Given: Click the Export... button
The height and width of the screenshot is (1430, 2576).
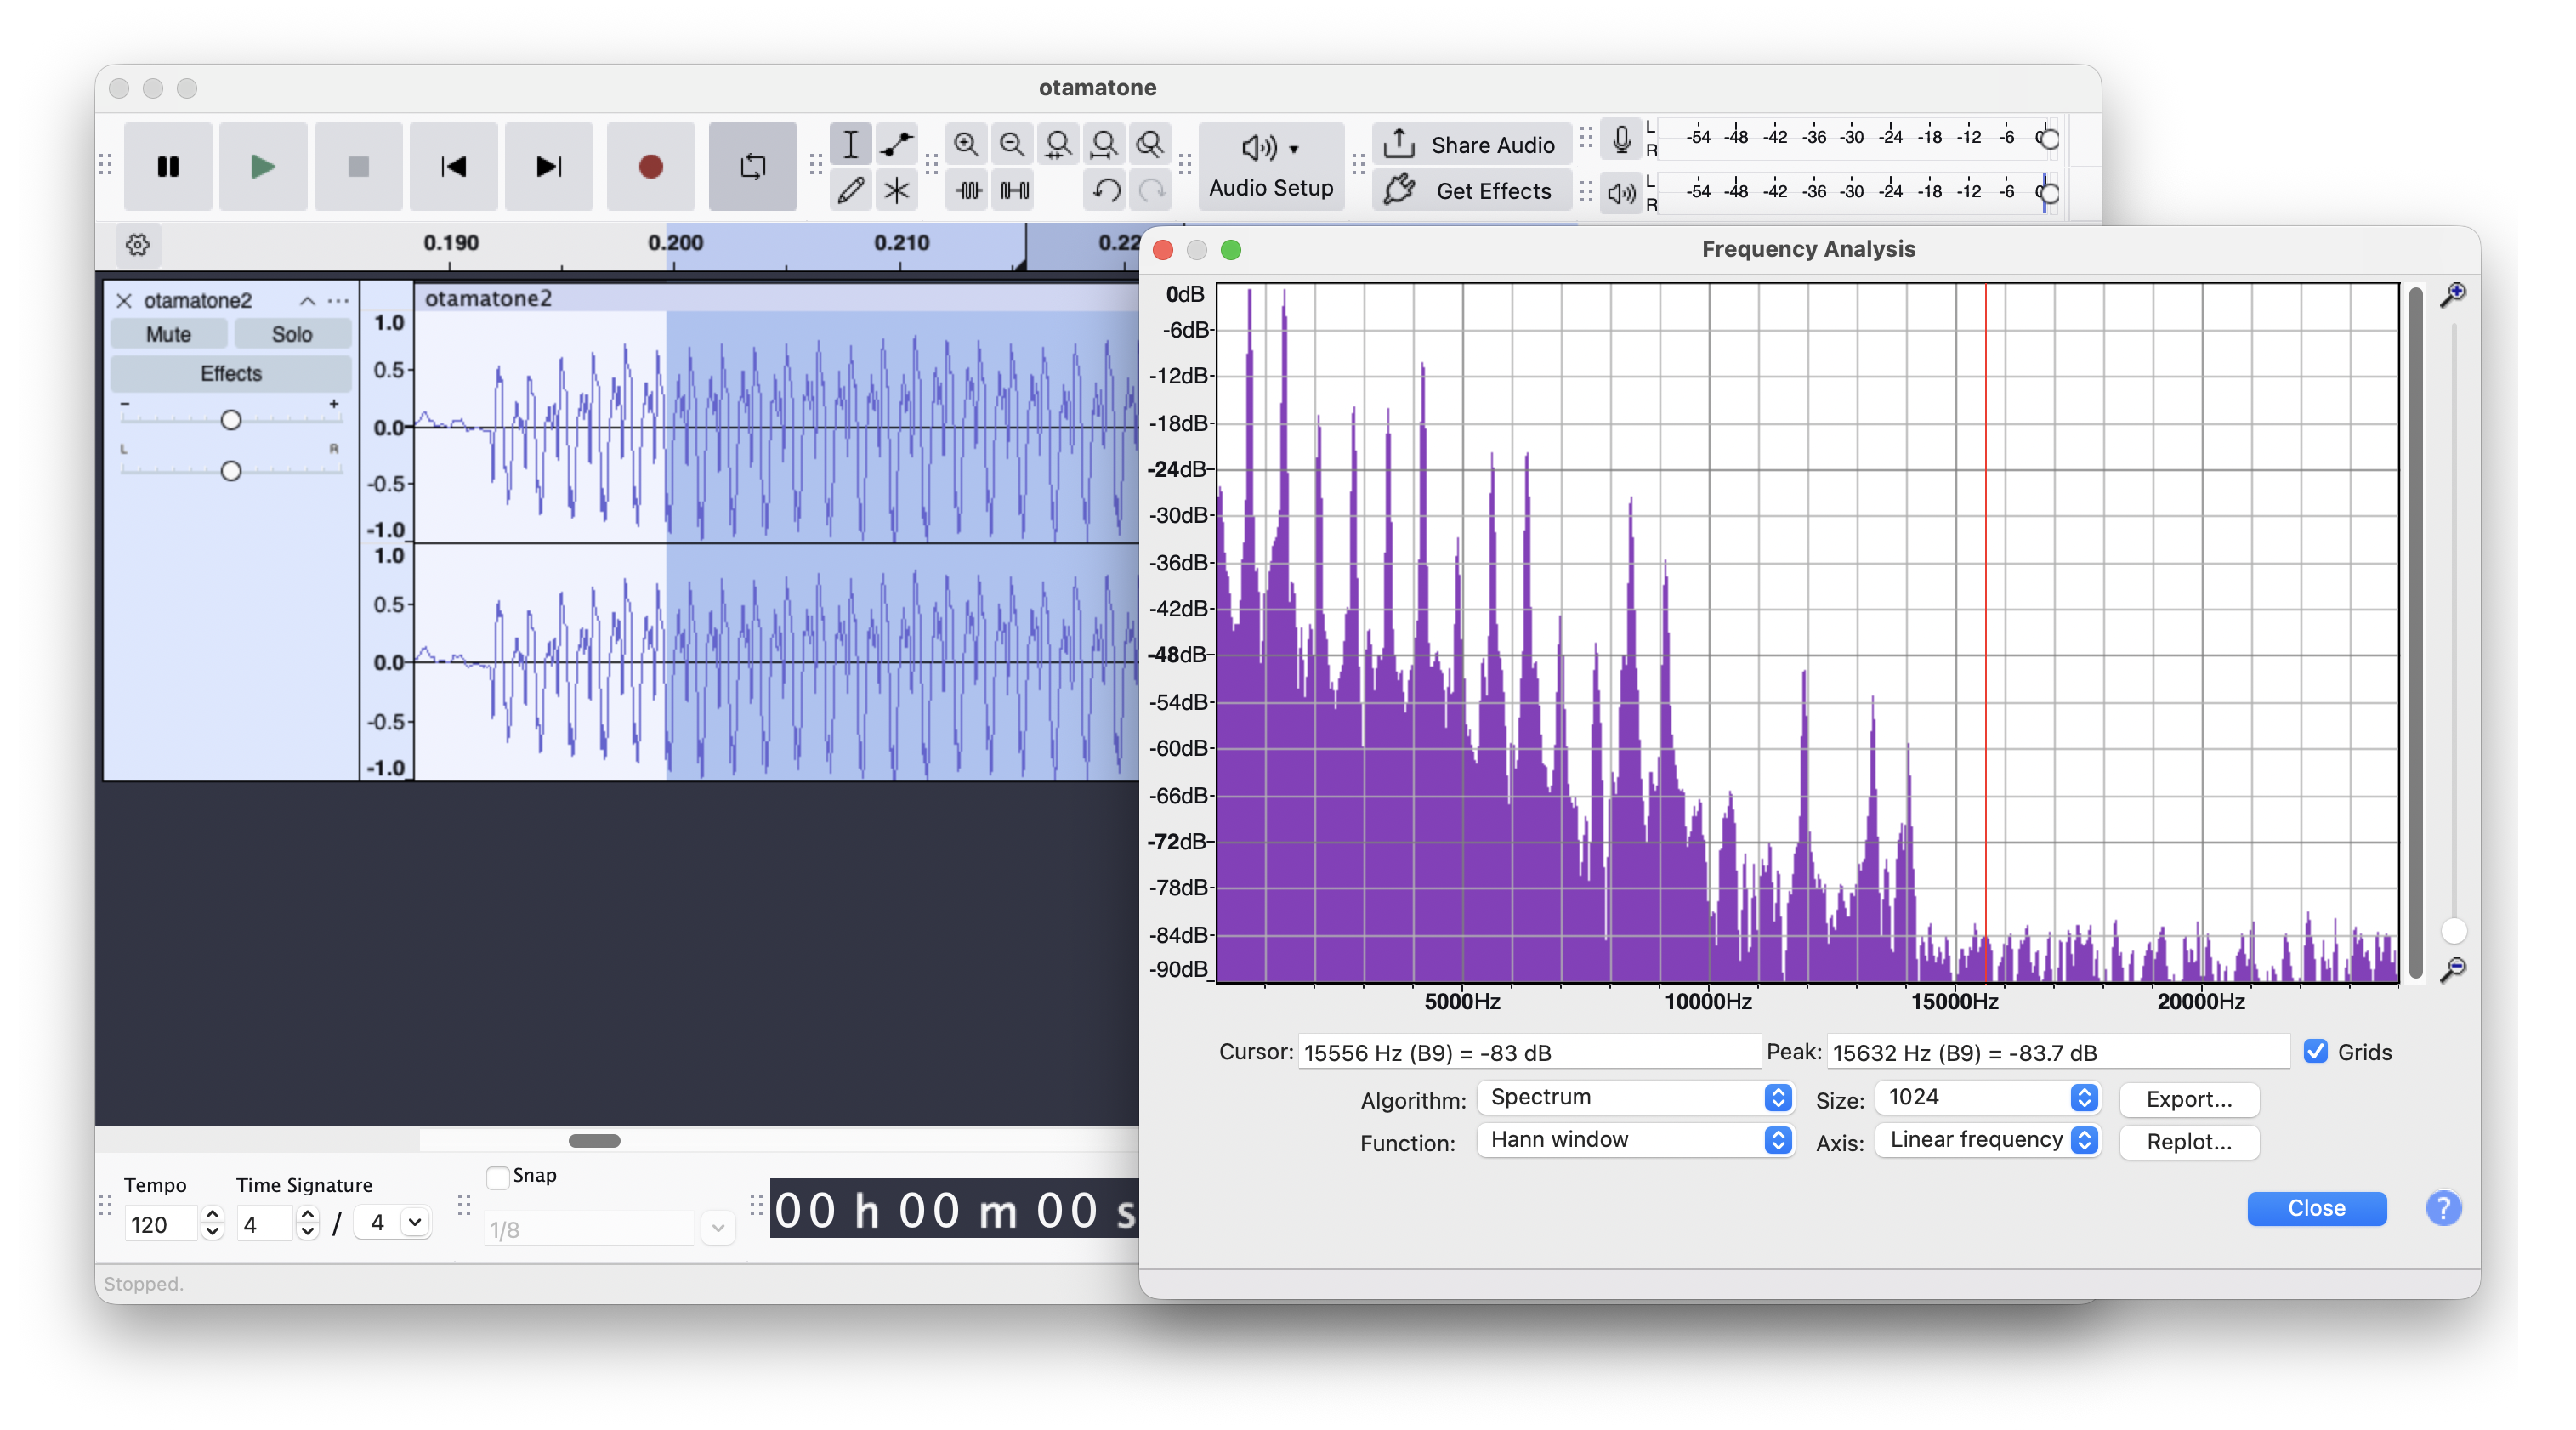Looking at the screenshot, I should (x=2188, y=1099).
